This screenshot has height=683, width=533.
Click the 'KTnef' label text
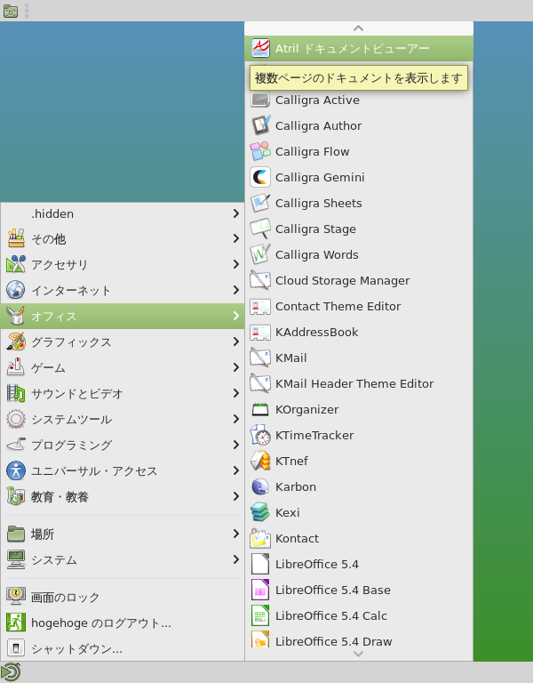click(x=291, y=461)
